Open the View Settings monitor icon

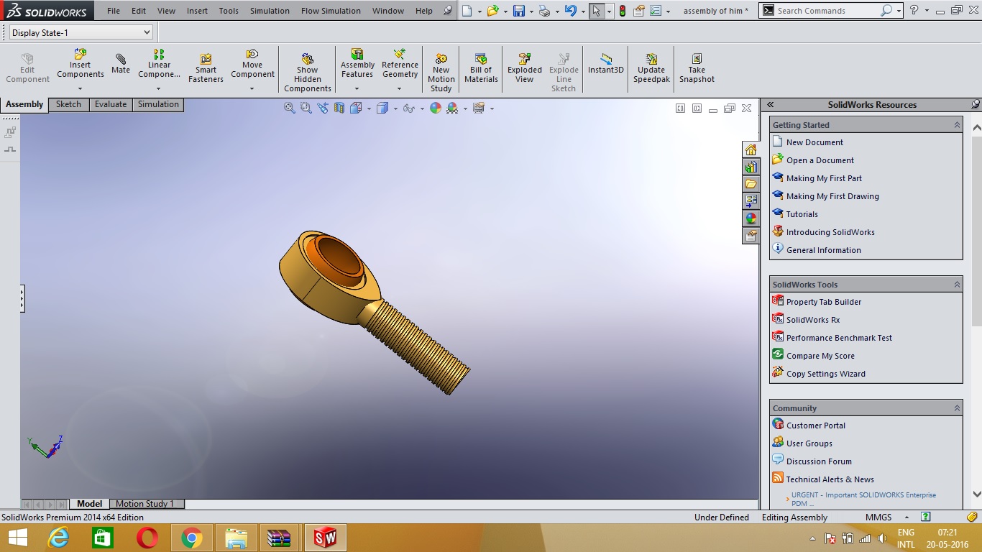(x=479, y=108)
